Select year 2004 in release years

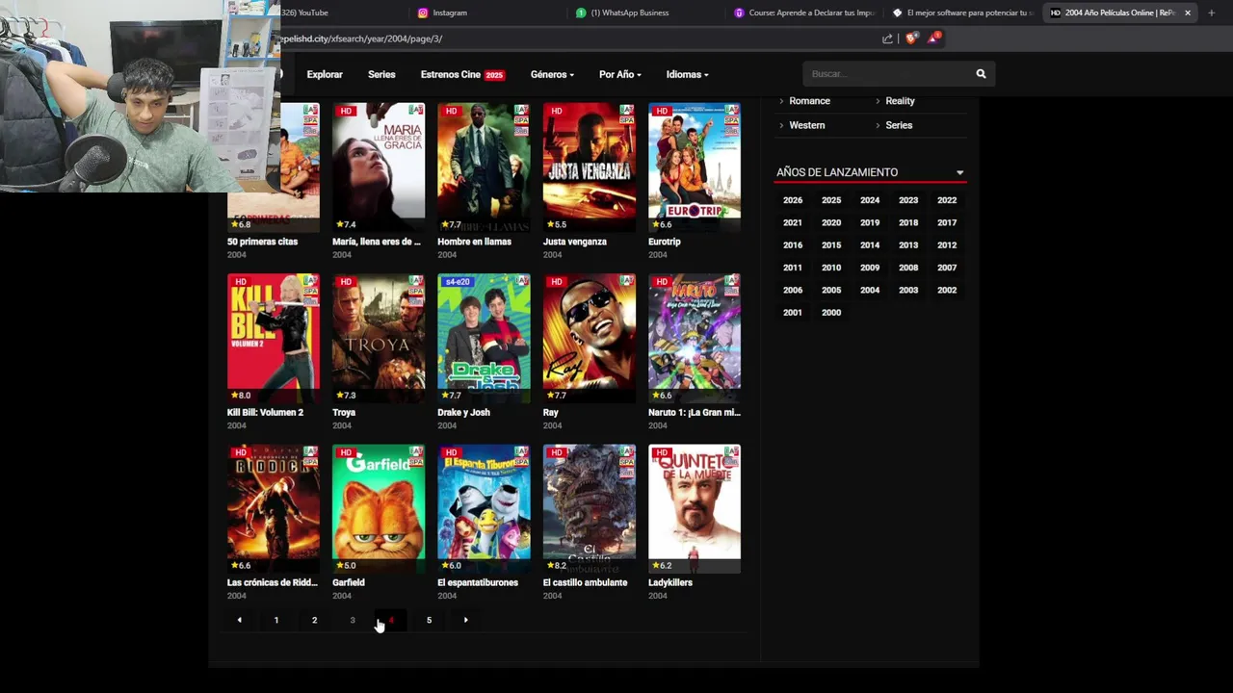coord(870,290)
